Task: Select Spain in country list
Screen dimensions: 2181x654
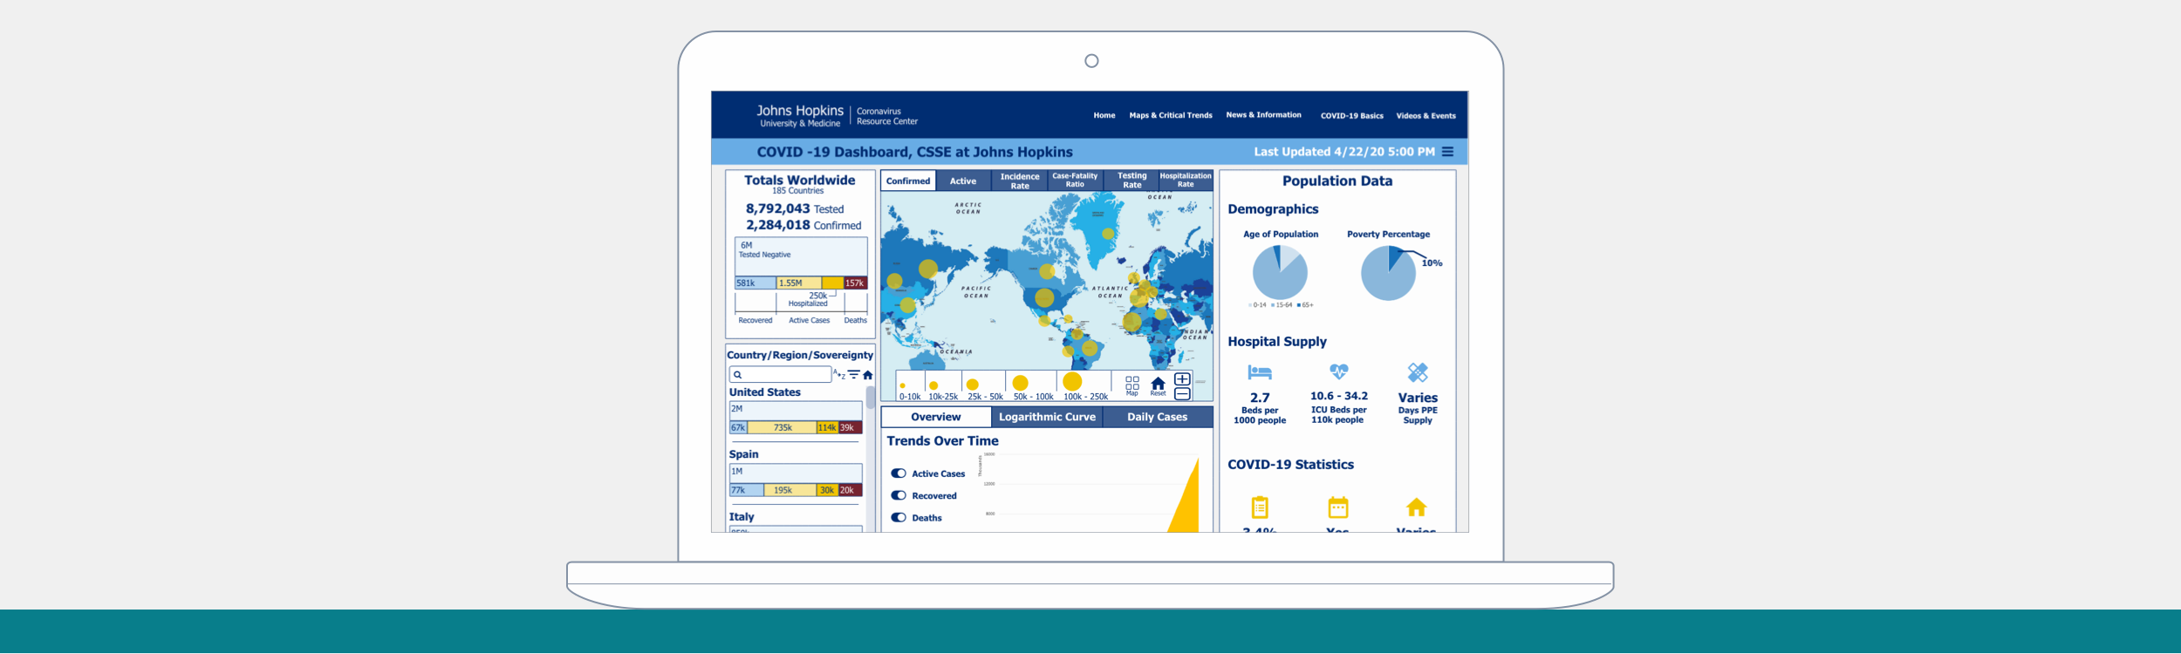Action: click(x=743, y=454)
